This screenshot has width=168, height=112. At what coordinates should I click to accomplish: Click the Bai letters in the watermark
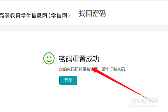[x=134, y=101]
